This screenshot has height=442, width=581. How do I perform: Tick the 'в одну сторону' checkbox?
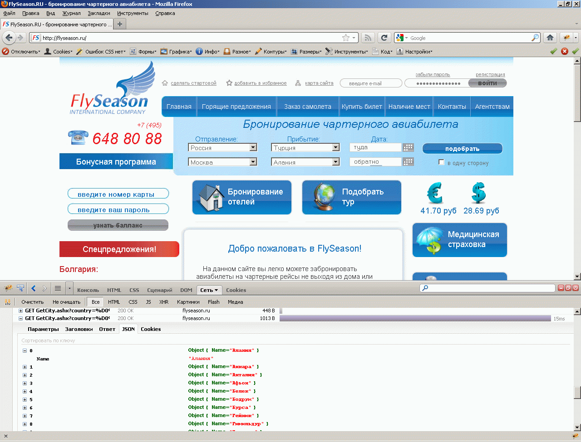tap(441, 162)
